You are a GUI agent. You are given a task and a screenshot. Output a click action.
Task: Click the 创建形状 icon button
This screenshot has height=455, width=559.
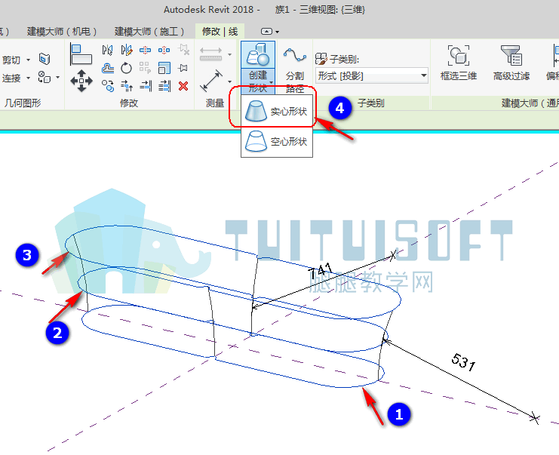point(258,54)
